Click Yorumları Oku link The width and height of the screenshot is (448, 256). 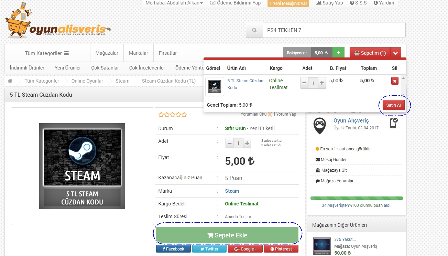256,114
